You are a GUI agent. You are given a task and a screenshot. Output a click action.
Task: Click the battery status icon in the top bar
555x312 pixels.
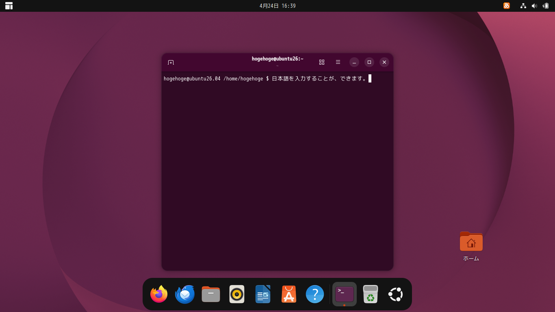pos(546,6)
